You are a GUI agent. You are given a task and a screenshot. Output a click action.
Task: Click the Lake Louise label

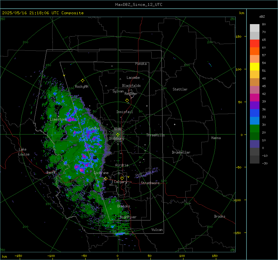(24, 152)
